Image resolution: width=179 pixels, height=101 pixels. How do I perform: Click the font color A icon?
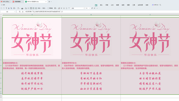tap(22, 8)
